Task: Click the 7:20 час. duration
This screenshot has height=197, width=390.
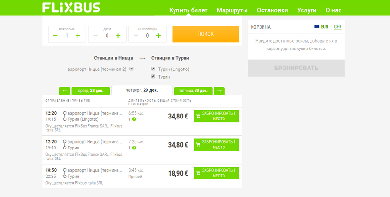Action: coord(136,142)
